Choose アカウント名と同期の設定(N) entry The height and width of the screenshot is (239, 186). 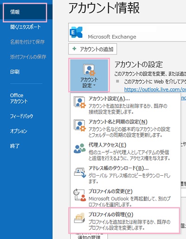(126, 128)
